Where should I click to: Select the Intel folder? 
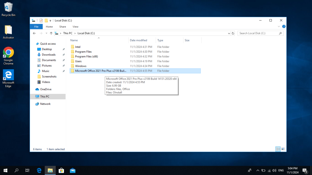pos(135,47)
